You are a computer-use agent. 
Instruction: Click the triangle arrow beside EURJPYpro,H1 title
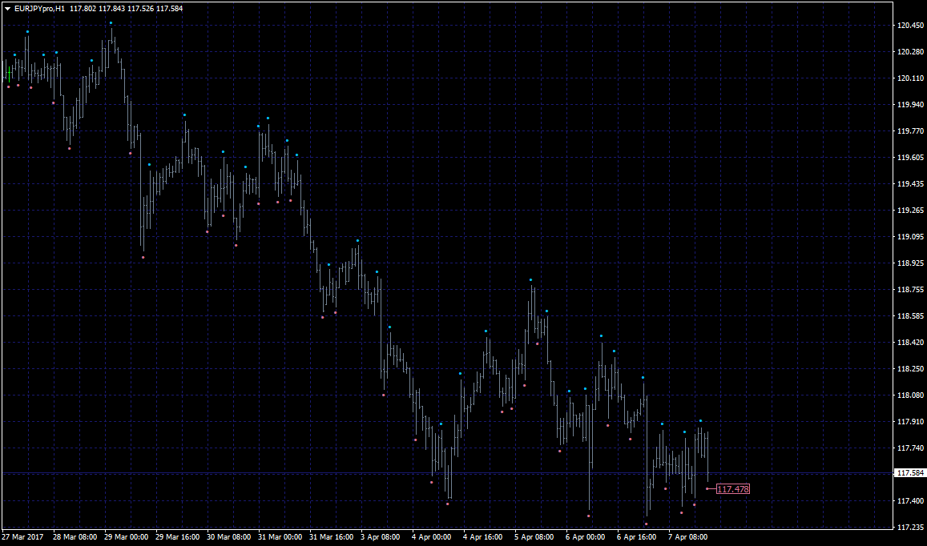point(8,9)
